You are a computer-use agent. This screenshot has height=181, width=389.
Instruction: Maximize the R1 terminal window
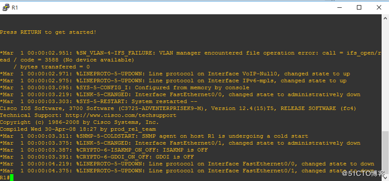(359, 7)
